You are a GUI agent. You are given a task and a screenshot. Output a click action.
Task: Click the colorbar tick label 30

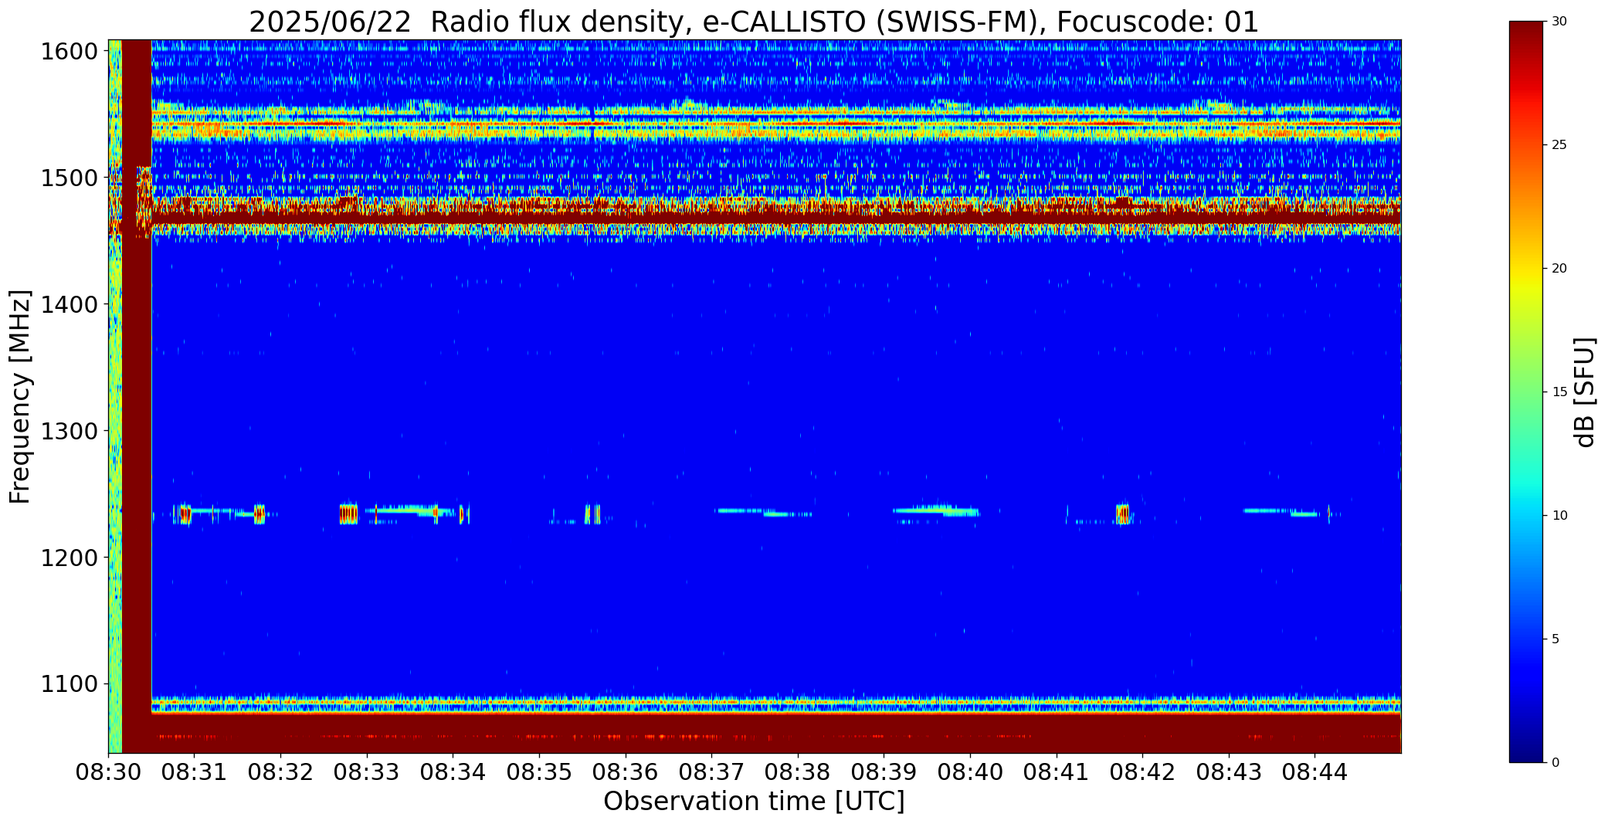click(x=1560, y=22)
